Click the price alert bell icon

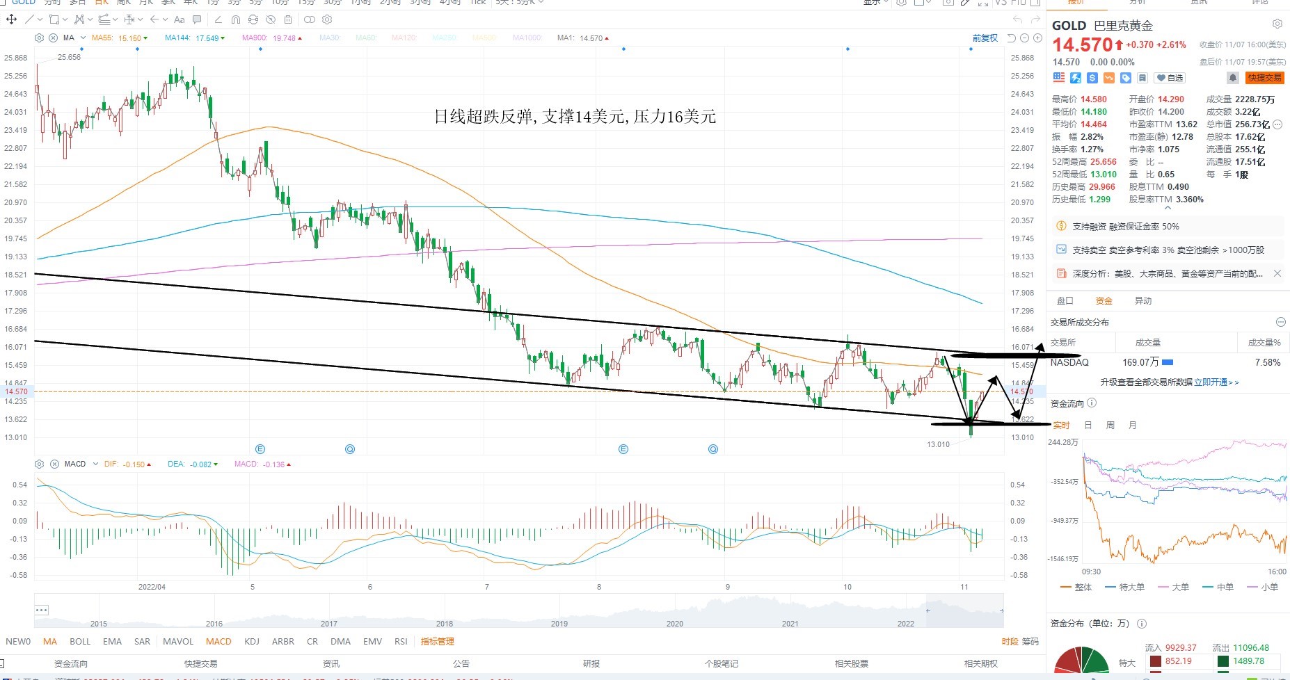tap(1233, 78)
